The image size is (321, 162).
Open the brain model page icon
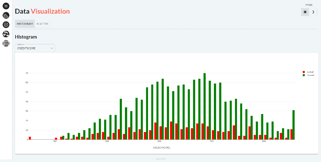[x=6, y=25]
